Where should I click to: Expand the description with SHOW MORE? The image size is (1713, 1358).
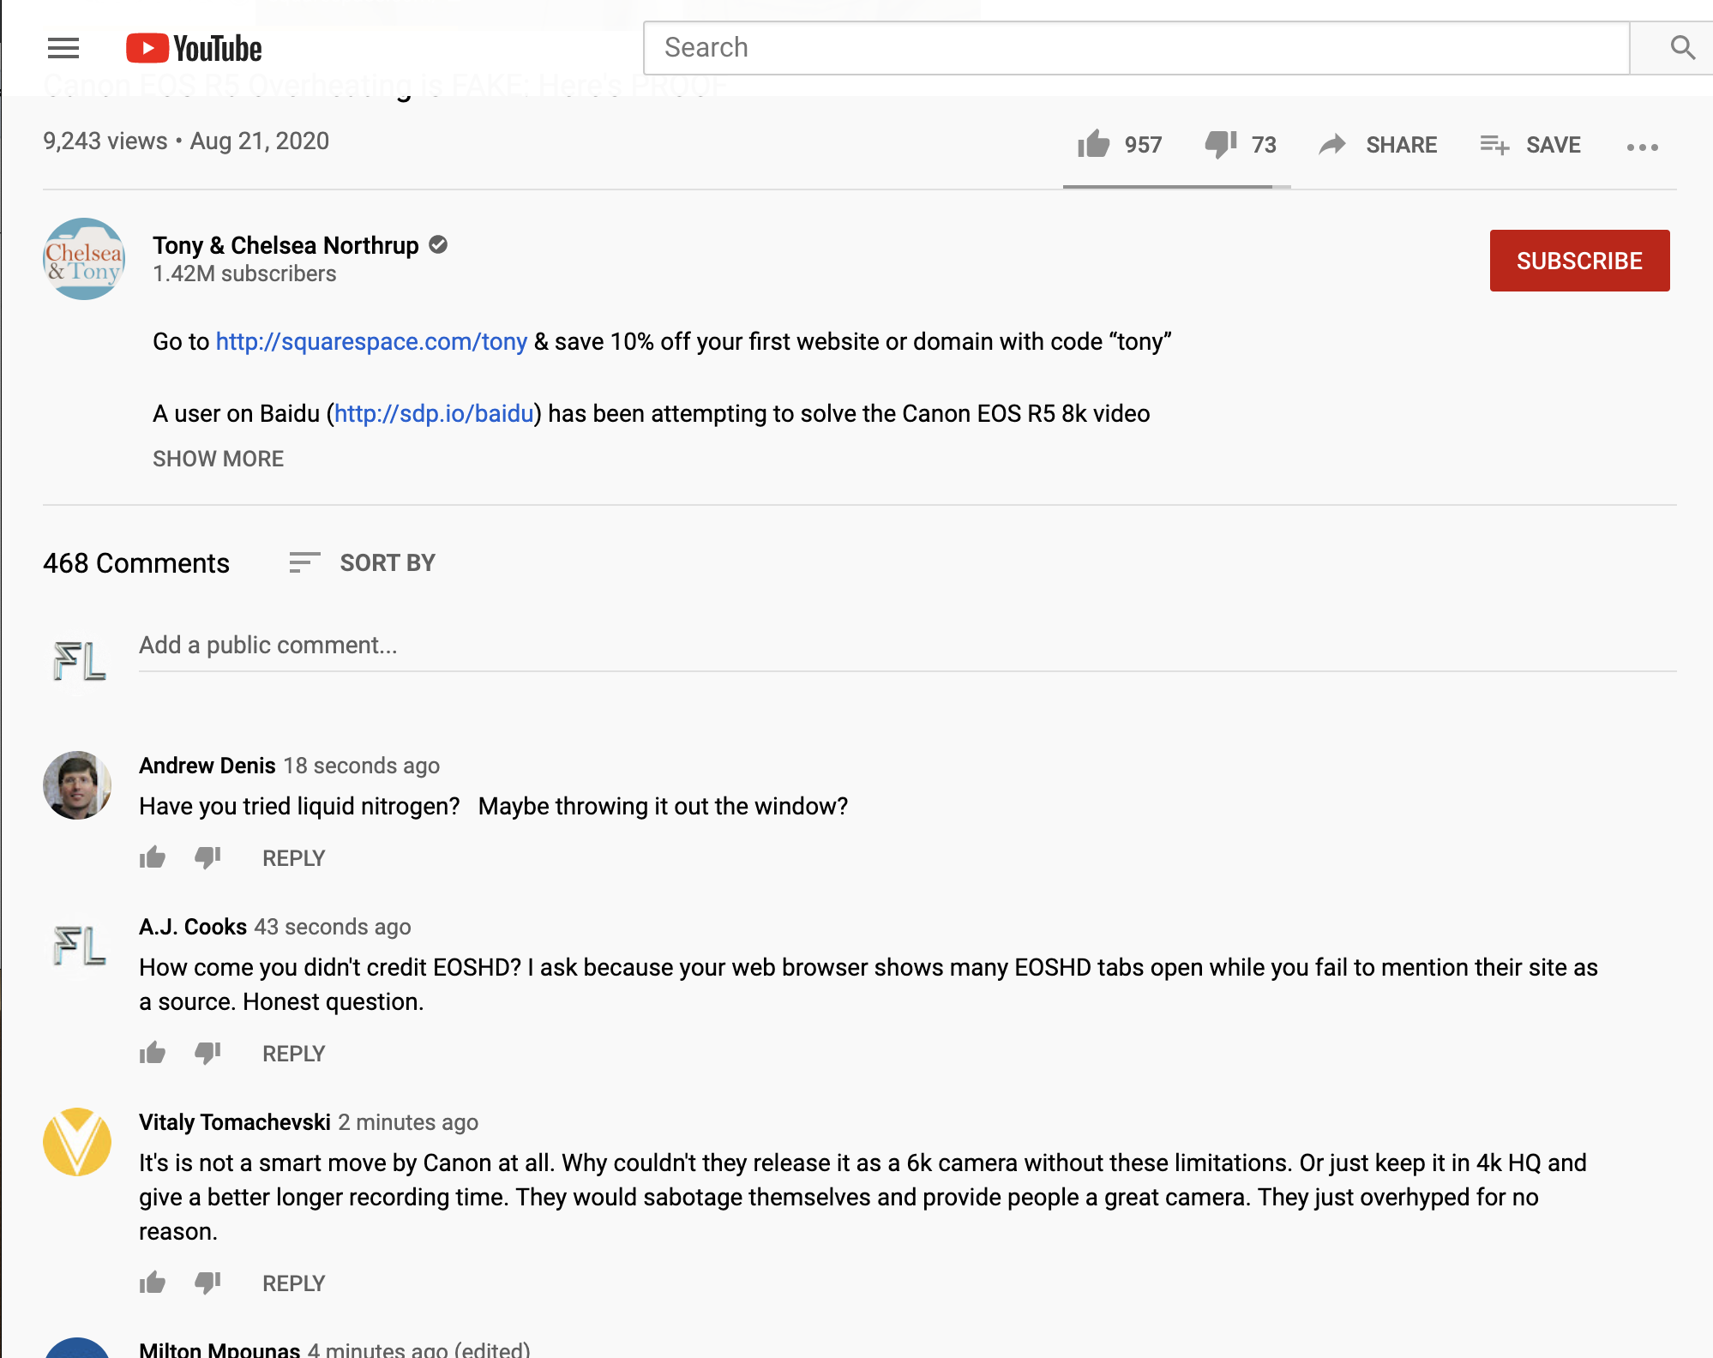218,459
